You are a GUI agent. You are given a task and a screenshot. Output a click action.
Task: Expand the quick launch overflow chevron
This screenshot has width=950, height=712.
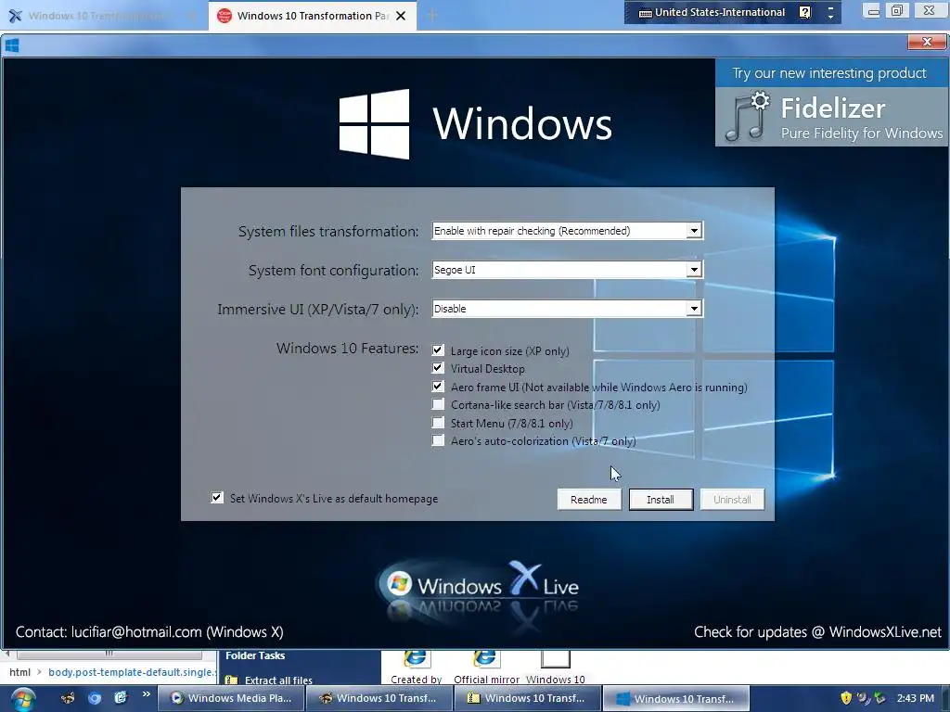coord(146,694)
